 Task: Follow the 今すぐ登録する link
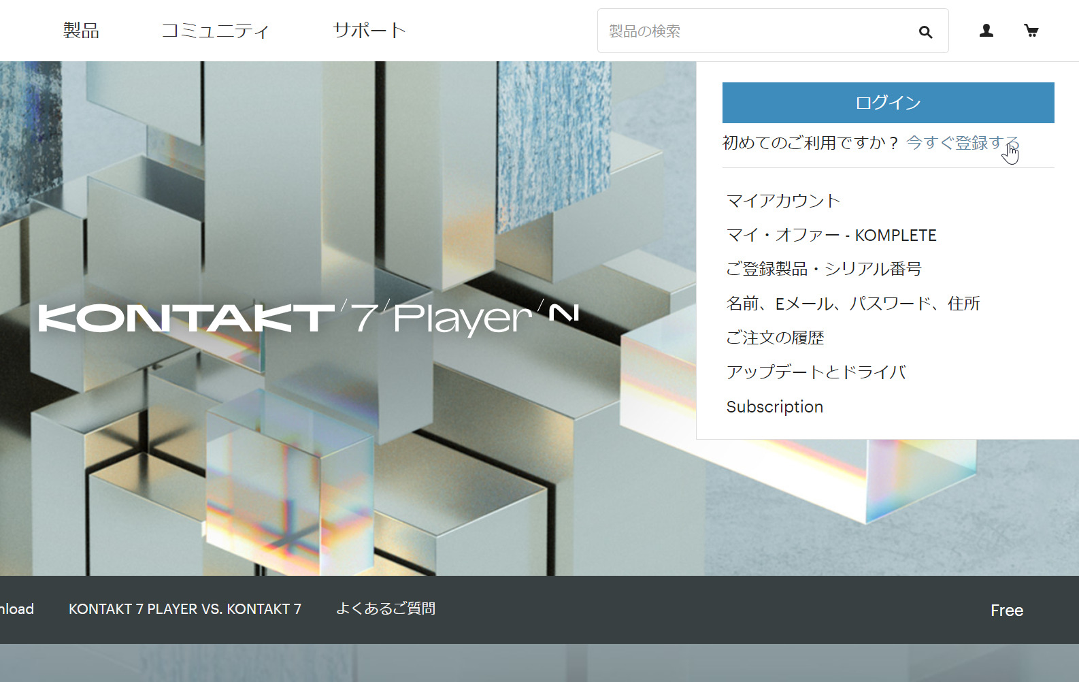(963, 143)
